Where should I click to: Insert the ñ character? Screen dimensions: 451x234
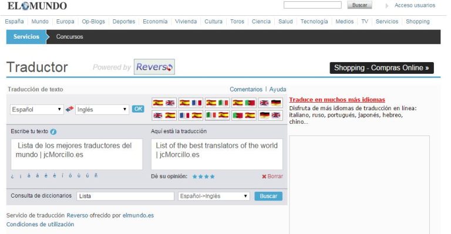96,175
